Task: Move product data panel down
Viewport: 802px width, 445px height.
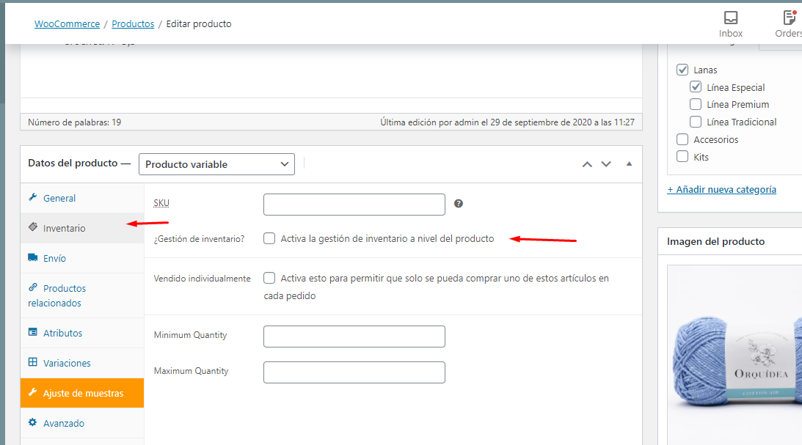Action: pyautogui.click(x=606, y=164)
